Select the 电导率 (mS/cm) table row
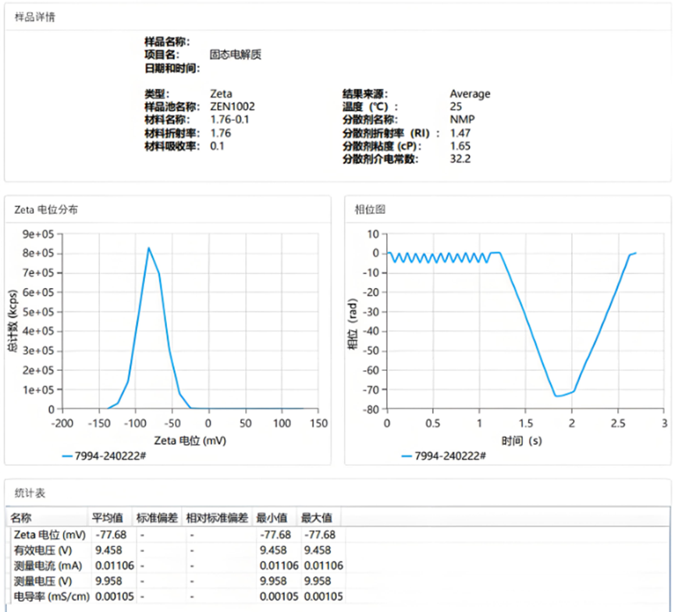 click(49, 596)
